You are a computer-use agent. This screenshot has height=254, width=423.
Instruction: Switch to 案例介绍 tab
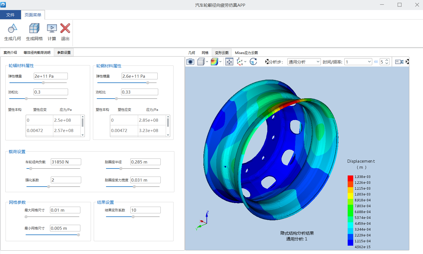[x=10, y=52]
